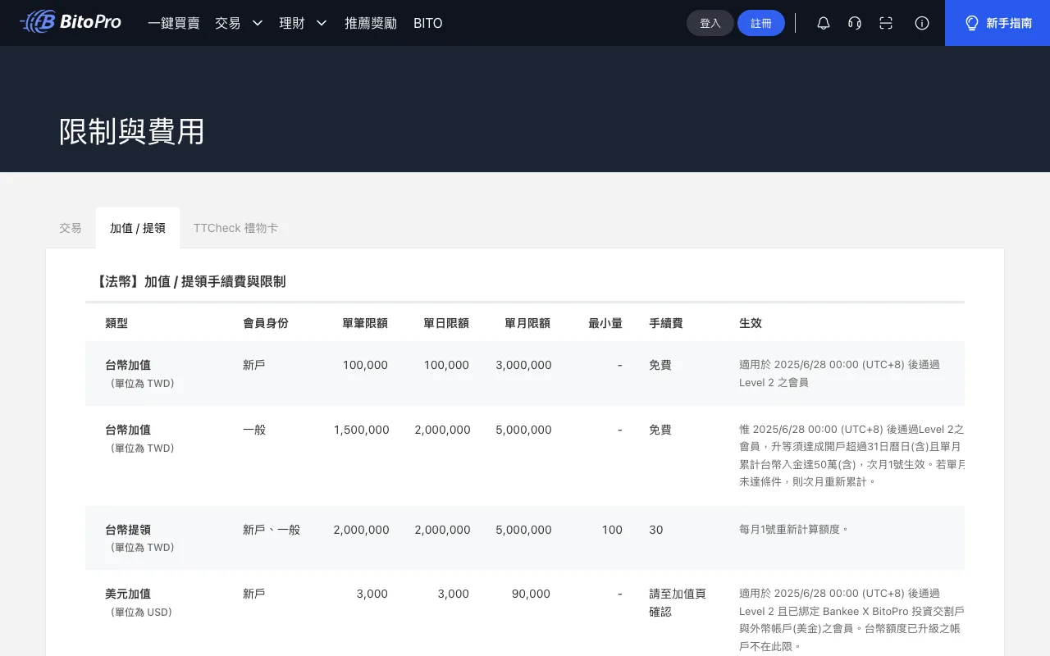Select the 美元加值 row label

tap(128, 594)
